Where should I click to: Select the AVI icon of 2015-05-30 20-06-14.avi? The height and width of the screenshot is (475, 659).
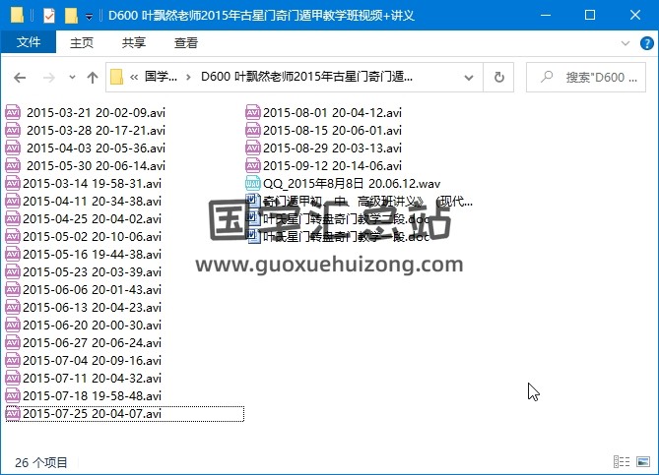tap(13, 166)
